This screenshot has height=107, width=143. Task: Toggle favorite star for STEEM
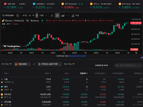[2, 82]
